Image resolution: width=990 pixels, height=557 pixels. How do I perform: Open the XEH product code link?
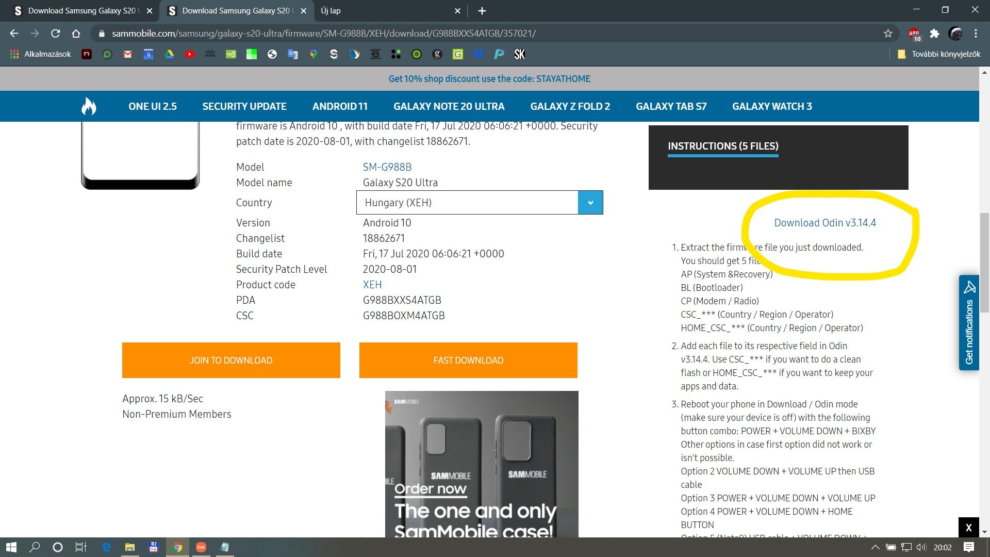372,285
